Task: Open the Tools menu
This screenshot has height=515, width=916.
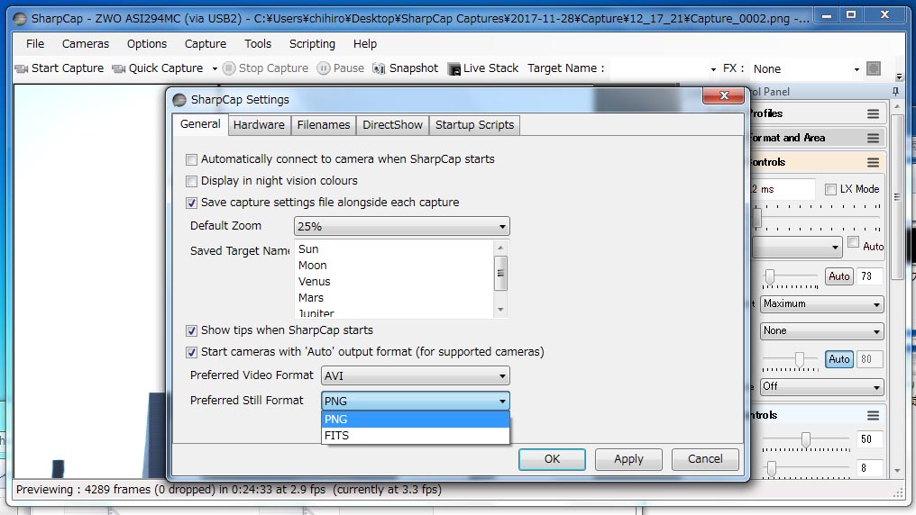Action: [x=258, y=44]
